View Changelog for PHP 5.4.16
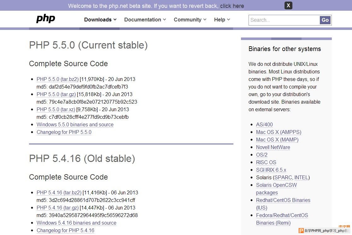Screen dimensions: 352x235 coord(65,231)
